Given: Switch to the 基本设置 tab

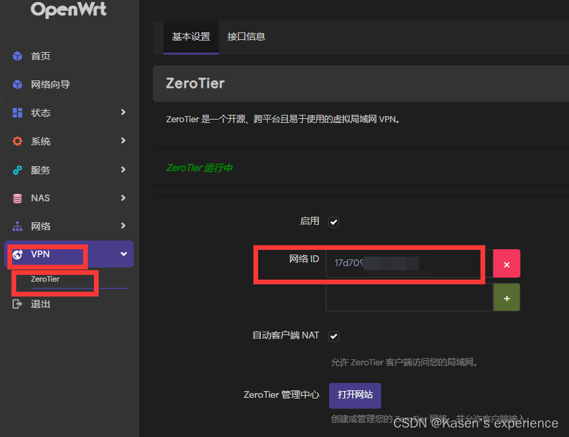Looking at the screenshot, I should point(191,37).
